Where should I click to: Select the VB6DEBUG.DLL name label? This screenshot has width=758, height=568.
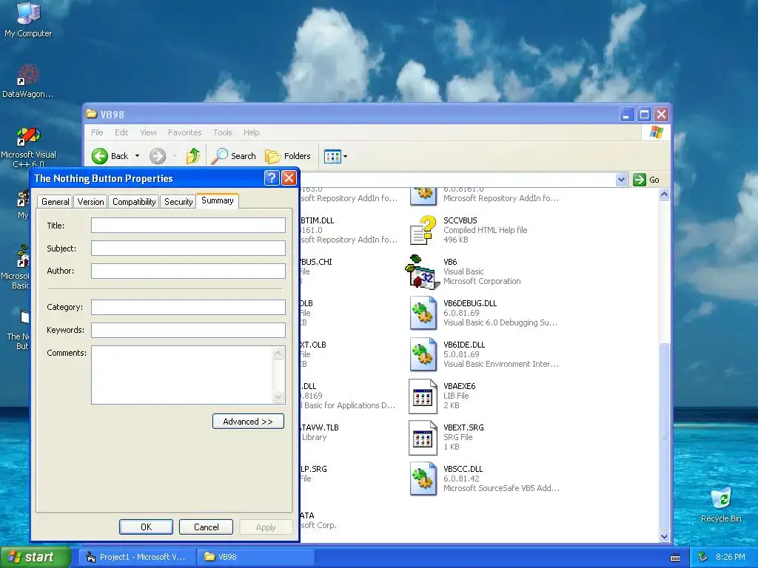tap(470, 303)
